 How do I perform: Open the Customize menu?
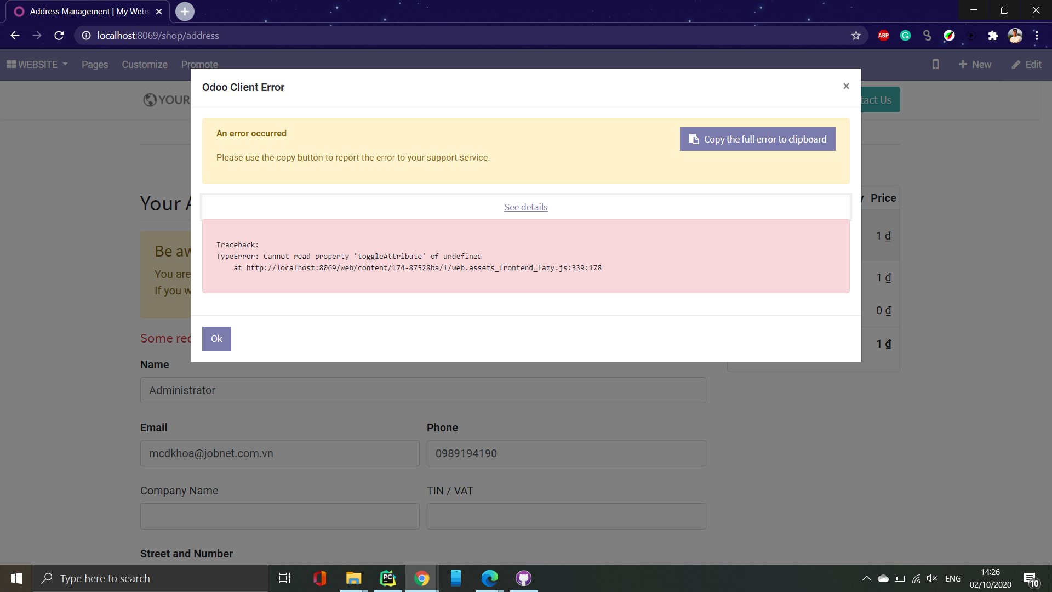pyautogui.click(x=145, y=65)
